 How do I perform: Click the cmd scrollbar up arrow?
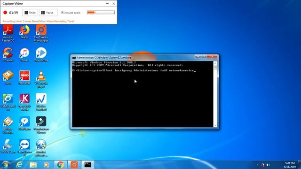tap(215, 63)
